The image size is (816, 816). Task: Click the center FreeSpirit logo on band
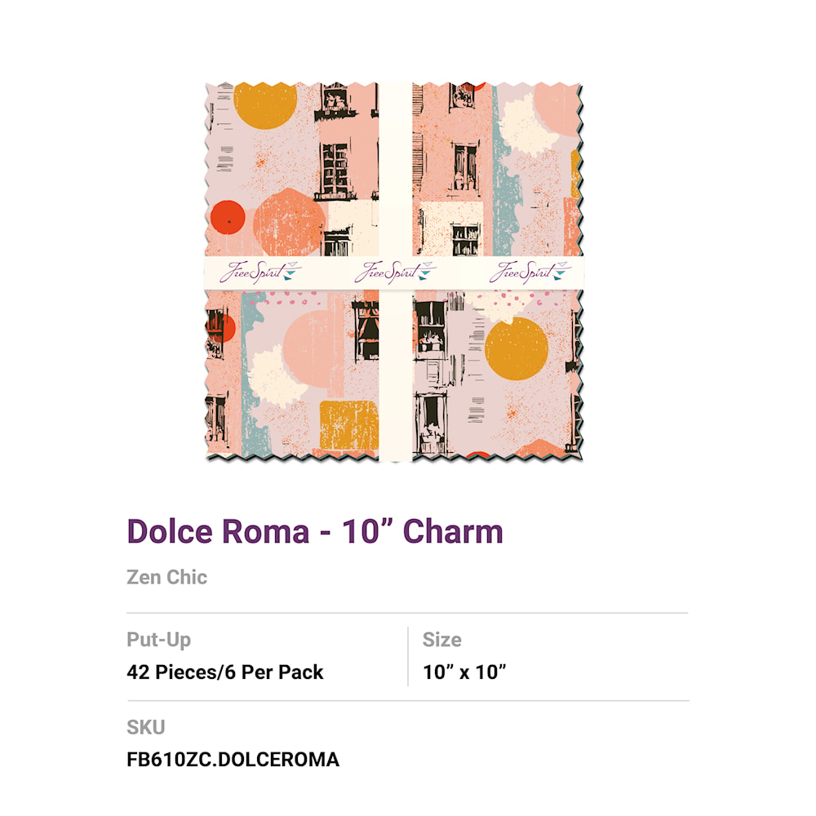click(394, 272)
